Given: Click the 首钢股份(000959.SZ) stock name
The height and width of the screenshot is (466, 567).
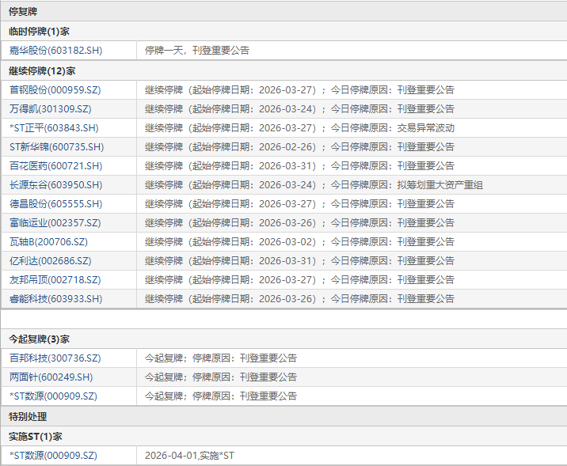Looking at the screenshot, I should (x=55, y=89).
